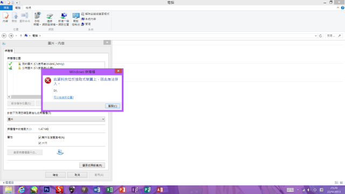Open File Explorer from the taskbar
This screenshot has height=194, width=345.
coord(9,190)
